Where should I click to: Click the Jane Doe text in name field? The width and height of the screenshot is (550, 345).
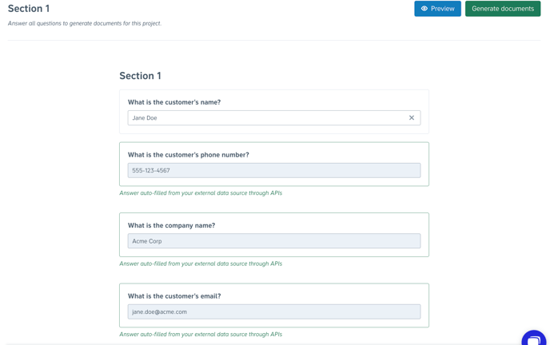(x=145, y=118)
